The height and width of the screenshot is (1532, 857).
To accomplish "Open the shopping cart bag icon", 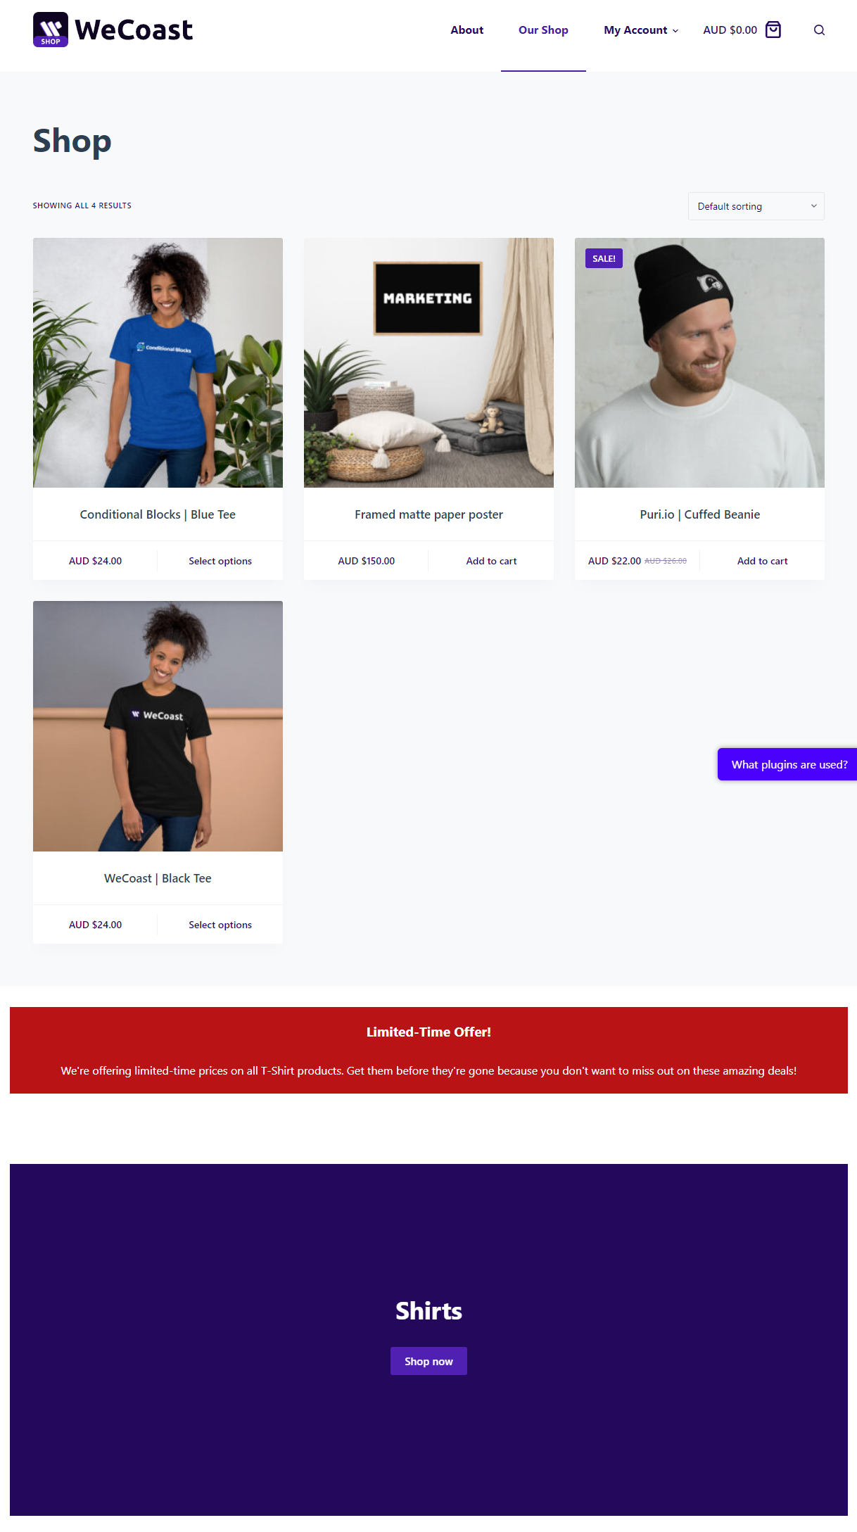I will tap(773, 30).
